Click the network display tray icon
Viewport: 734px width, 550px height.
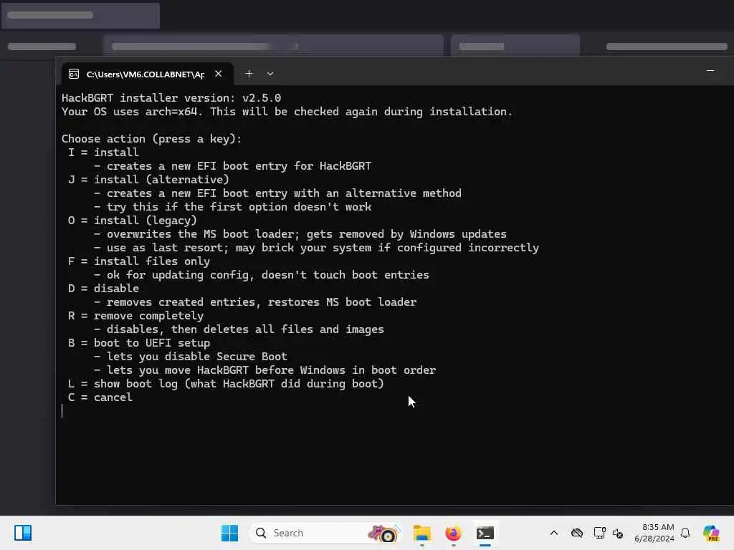click(599, 533)
